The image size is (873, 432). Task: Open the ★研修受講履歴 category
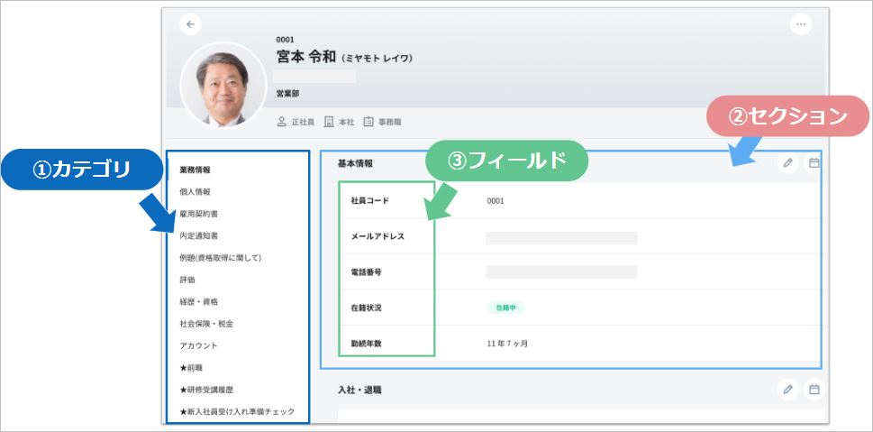point(206,390)
